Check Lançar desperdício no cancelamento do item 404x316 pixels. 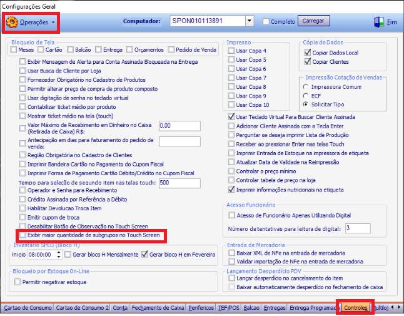(x=231, y=278)
